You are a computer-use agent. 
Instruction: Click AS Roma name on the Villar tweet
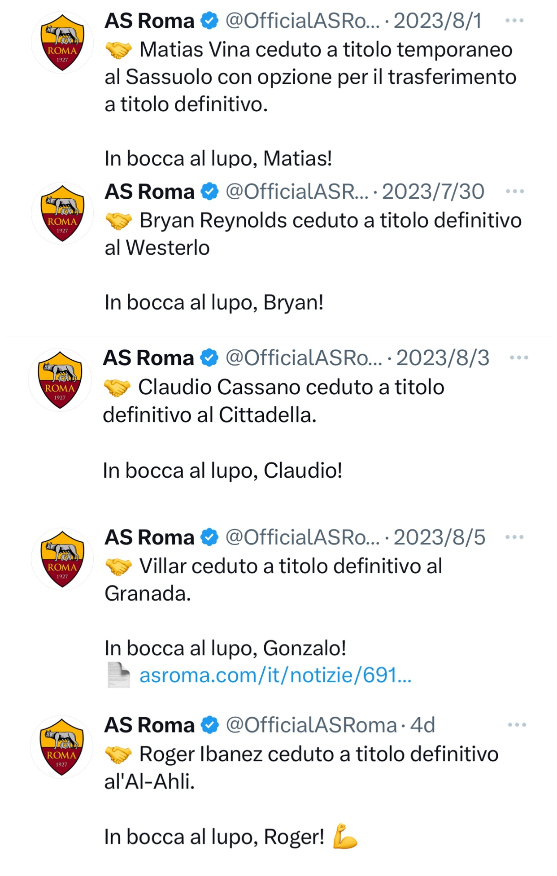(x=149, y=537)
